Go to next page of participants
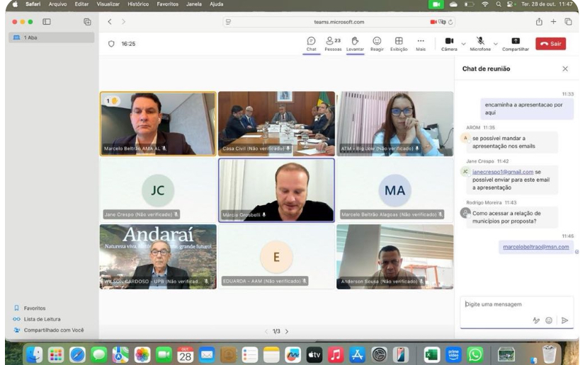 pyautogui.click(x=287, y=331)
